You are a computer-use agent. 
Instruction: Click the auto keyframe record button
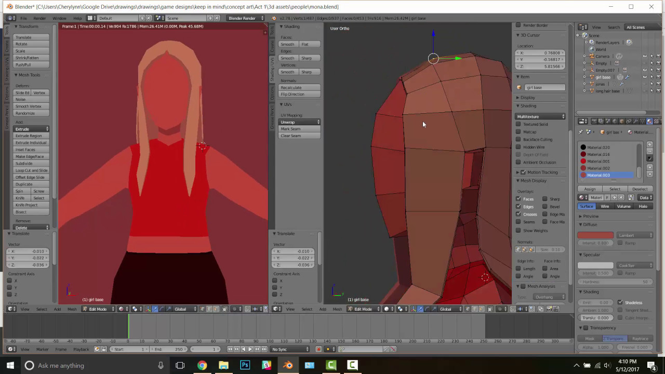pos(318,349)
